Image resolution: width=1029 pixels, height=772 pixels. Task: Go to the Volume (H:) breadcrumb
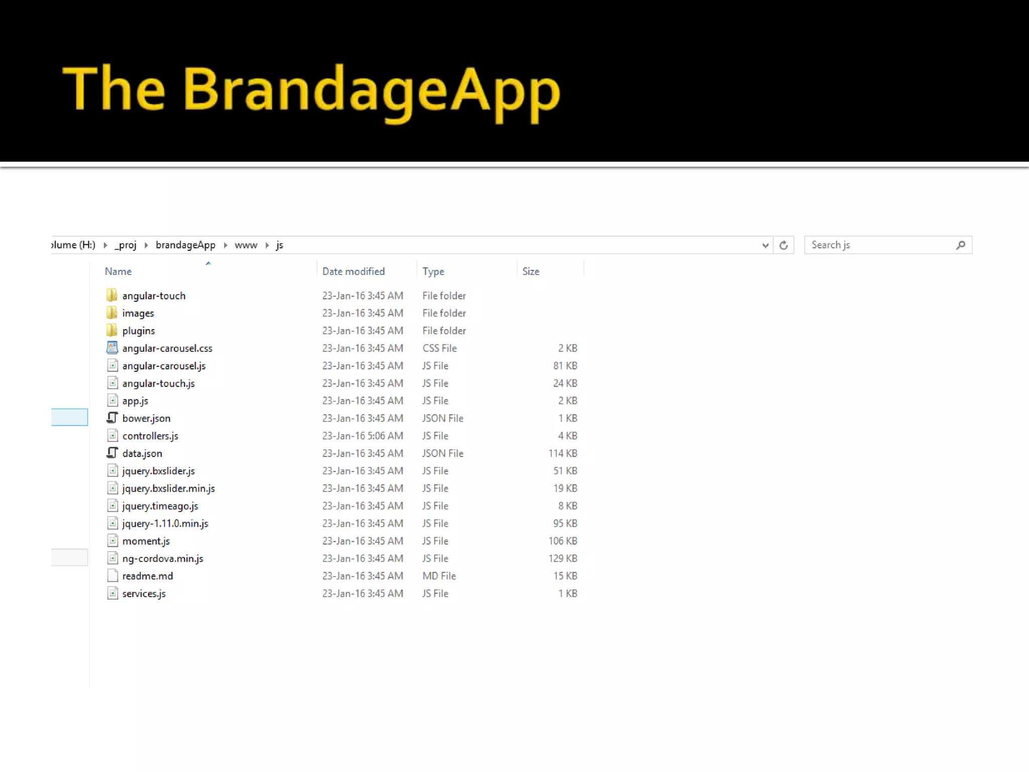tap(73, 245)
